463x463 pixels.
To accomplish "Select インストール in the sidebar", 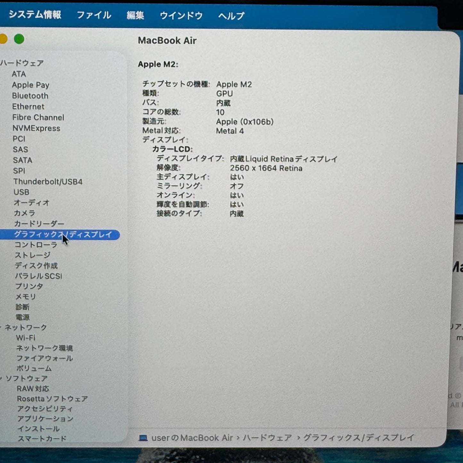I will (x=38, y=429).
